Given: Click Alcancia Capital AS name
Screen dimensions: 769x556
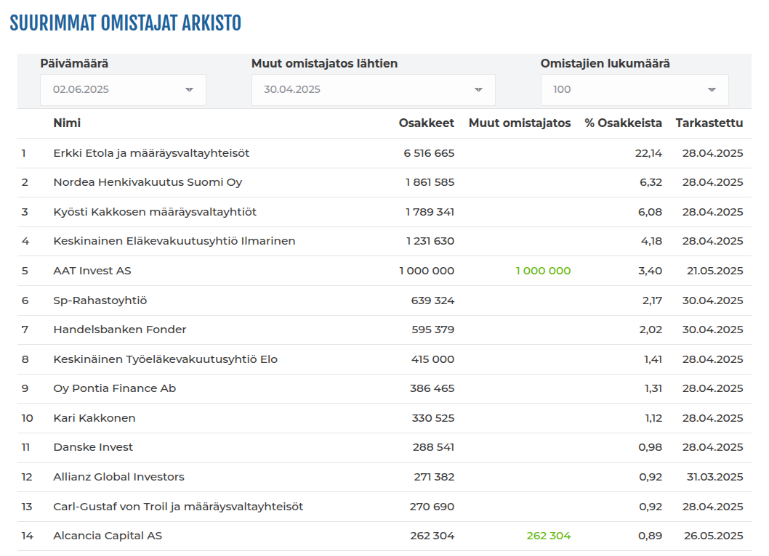Looking at the screenshot, I should coord(108,536).
